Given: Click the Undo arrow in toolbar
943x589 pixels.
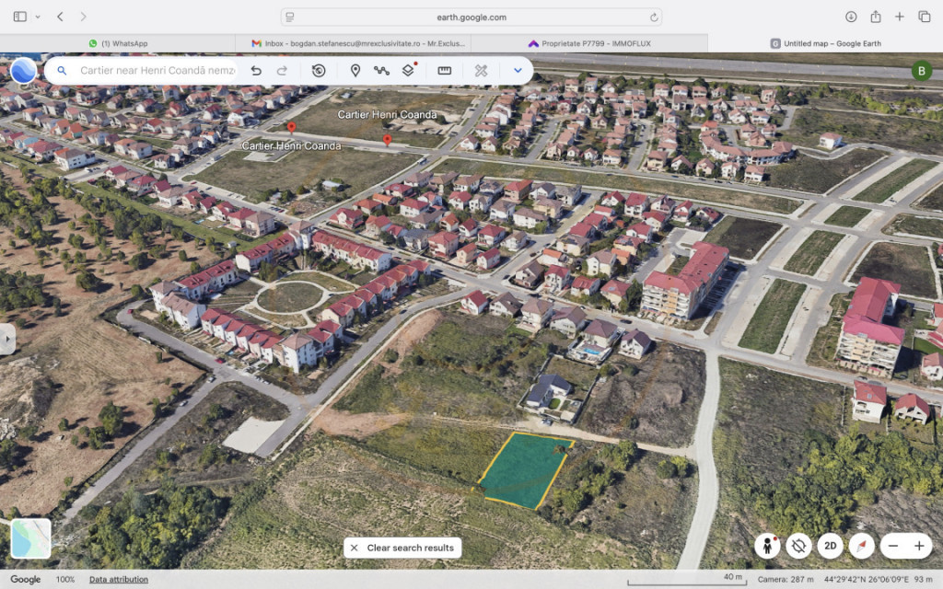Looking at the screenshot, I should point(256,70).
